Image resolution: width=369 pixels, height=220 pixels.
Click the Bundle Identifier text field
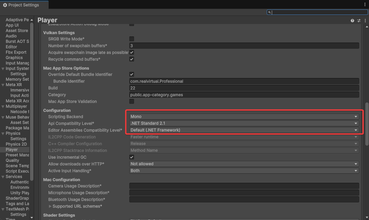click(244, 81)
